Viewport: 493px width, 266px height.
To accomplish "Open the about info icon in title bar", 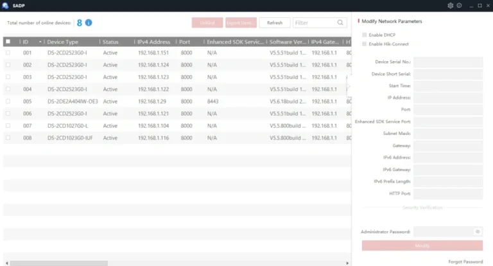I will (x=459, y=5).
